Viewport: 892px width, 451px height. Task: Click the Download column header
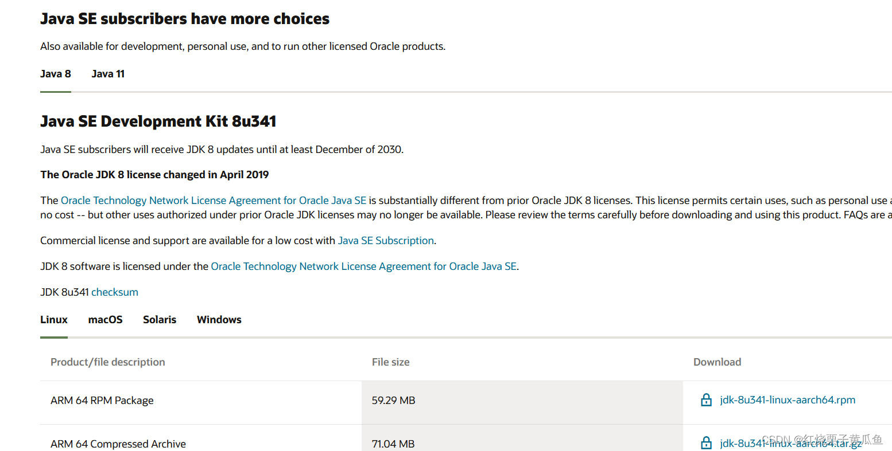[x=717, y=362]
